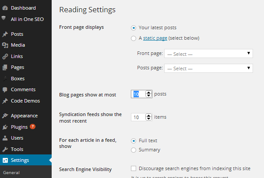Click the Media icon in sidebar
This screenshot has width=264, height=178.
tap(5, 45)
